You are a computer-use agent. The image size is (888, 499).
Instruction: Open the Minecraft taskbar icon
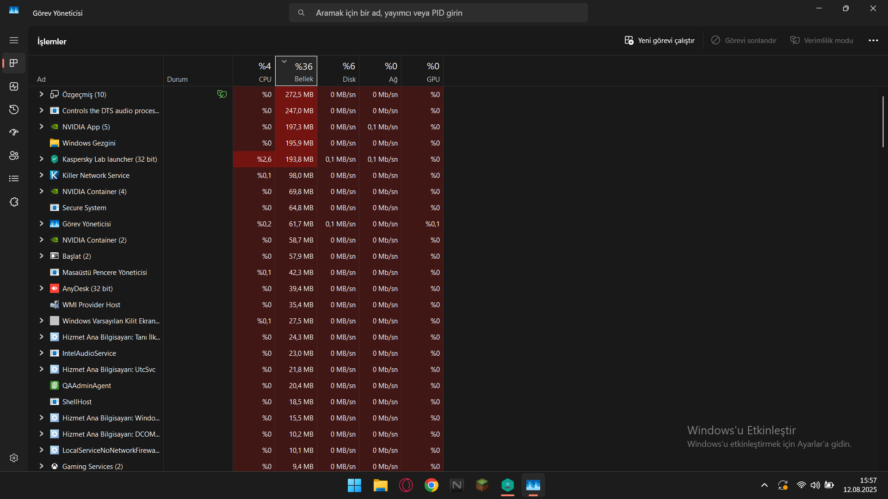[482, 486]
